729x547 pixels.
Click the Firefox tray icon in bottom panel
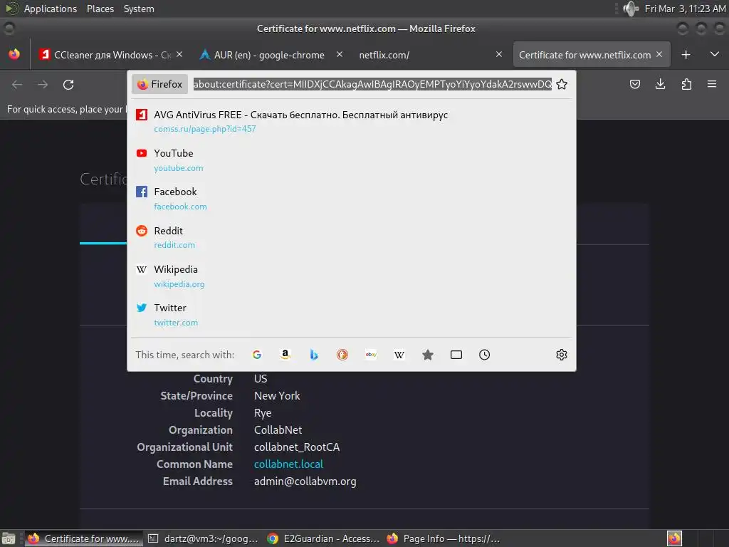674,538
